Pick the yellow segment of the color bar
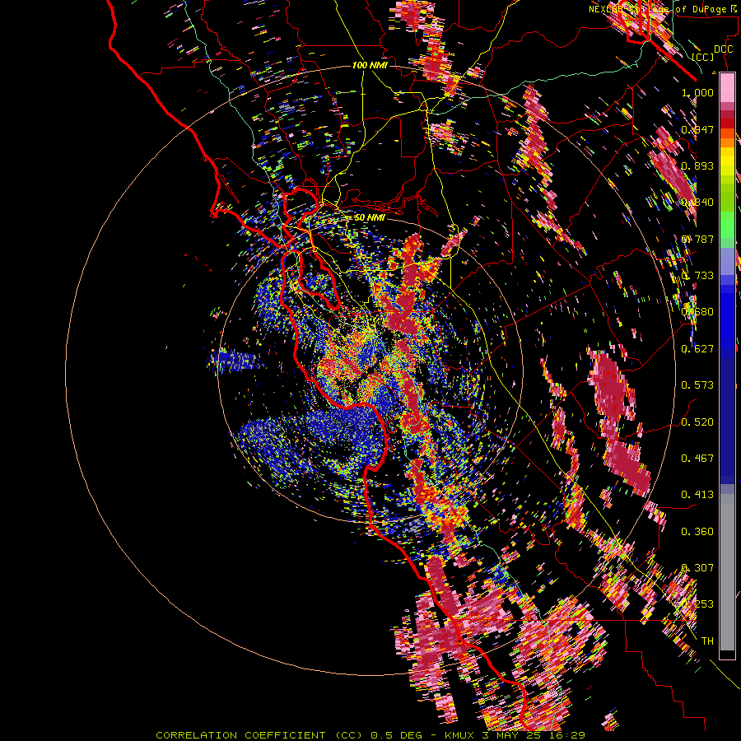The width and height of the screenshot is (741, 741). (727, 161)
